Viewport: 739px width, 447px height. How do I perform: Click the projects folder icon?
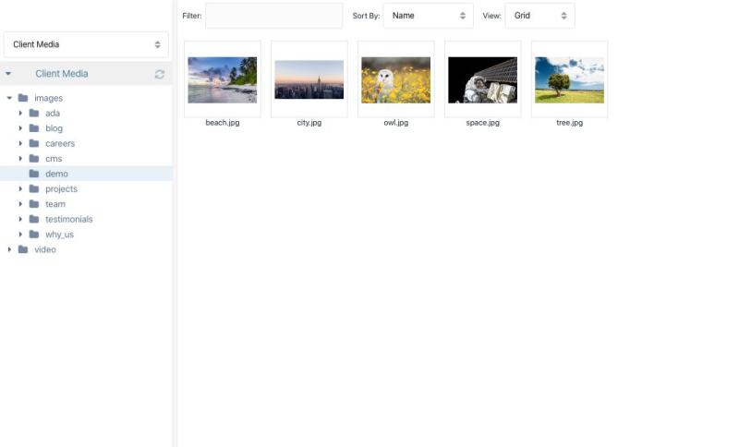34,189
